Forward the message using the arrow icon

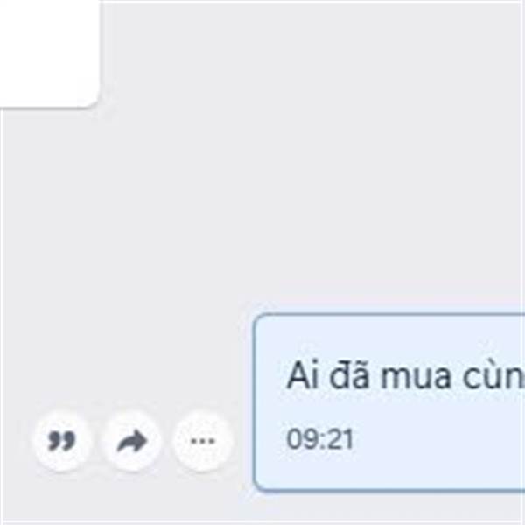(x=132, y=441)
